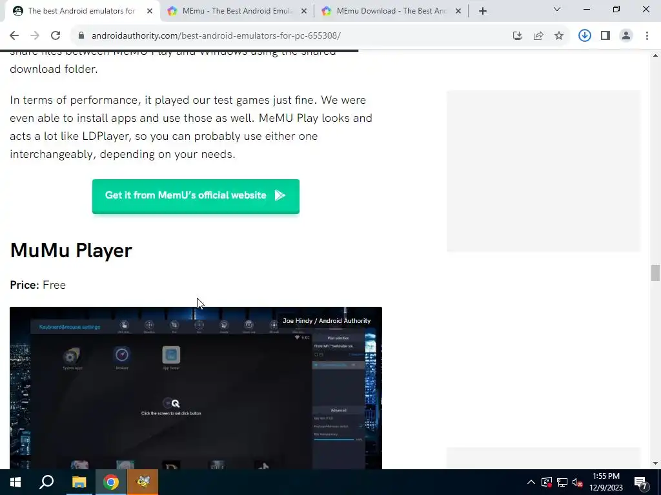Click 'Get it from MemU's official website' button
Screen dimensions: 661x495
coord(196,196)
